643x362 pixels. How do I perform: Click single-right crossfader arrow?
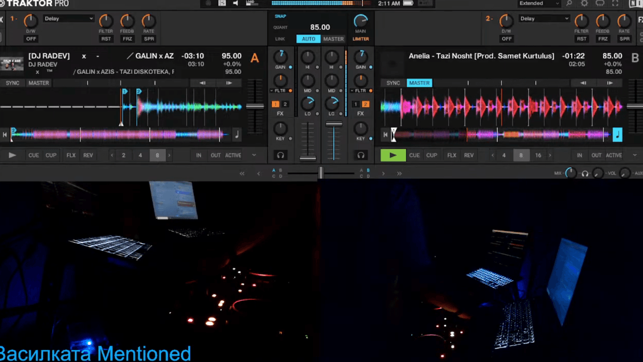click(x=383, y=173)
